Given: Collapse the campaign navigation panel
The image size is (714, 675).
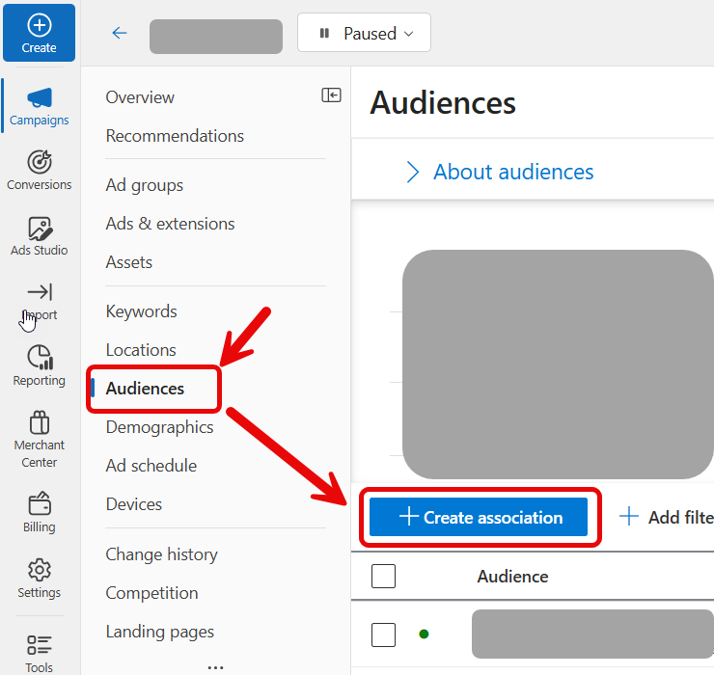Looking at the screenshot, I should tap(331, 95).
